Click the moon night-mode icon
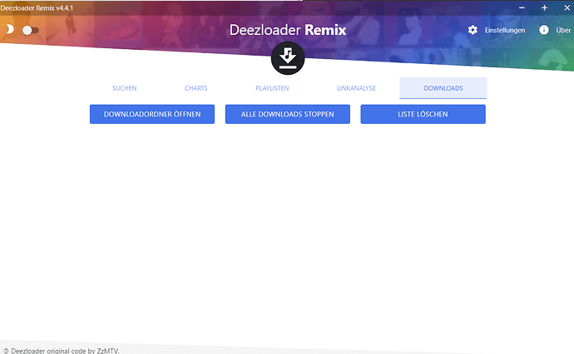The width and height of the screenshot is (574, 354). coord(10,29)
